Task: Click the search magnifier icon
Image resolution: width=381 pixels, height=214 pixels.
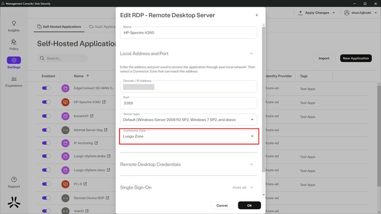Action: tap(42, 58)
